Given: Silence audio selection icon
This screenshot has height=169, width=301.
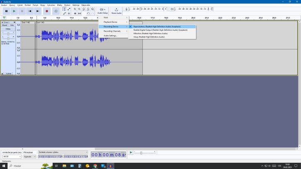Looking at the screenshot, I should [79, 13].
